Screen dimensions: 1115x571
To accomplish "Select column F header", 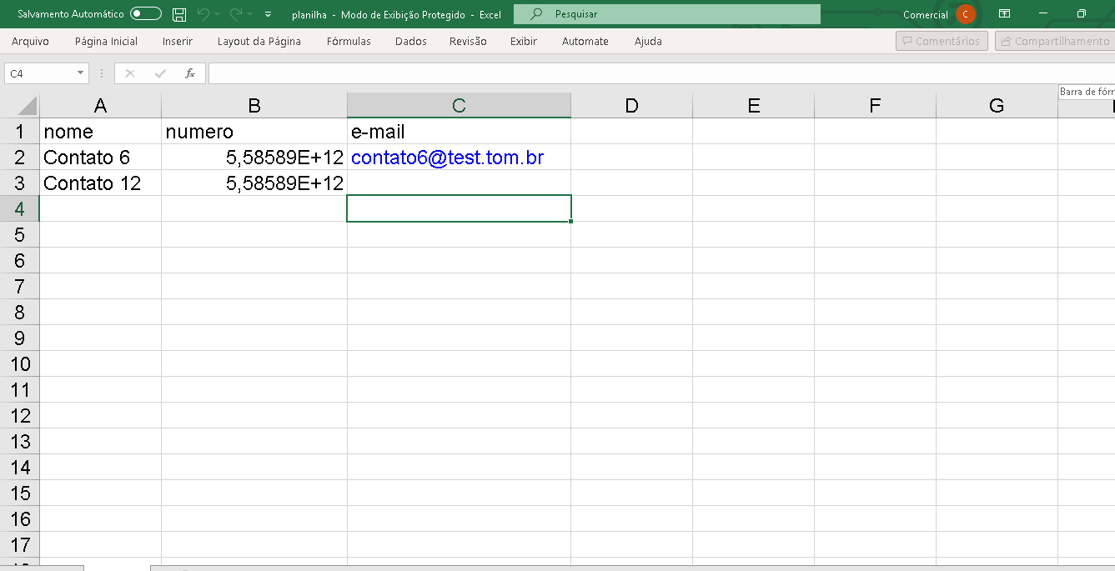I will (x=875, y=105).
